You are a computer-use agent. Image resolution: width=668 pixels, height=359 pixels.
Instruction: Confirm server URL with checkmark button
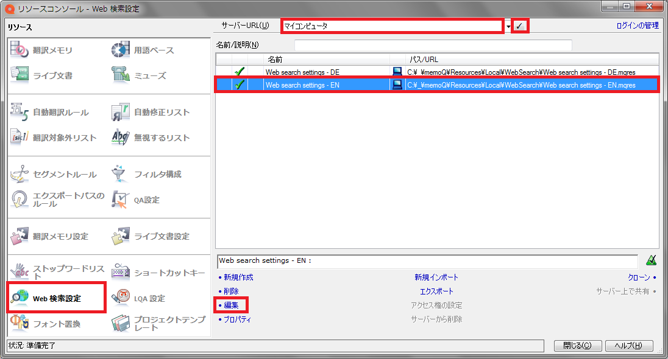click(519, 26)
